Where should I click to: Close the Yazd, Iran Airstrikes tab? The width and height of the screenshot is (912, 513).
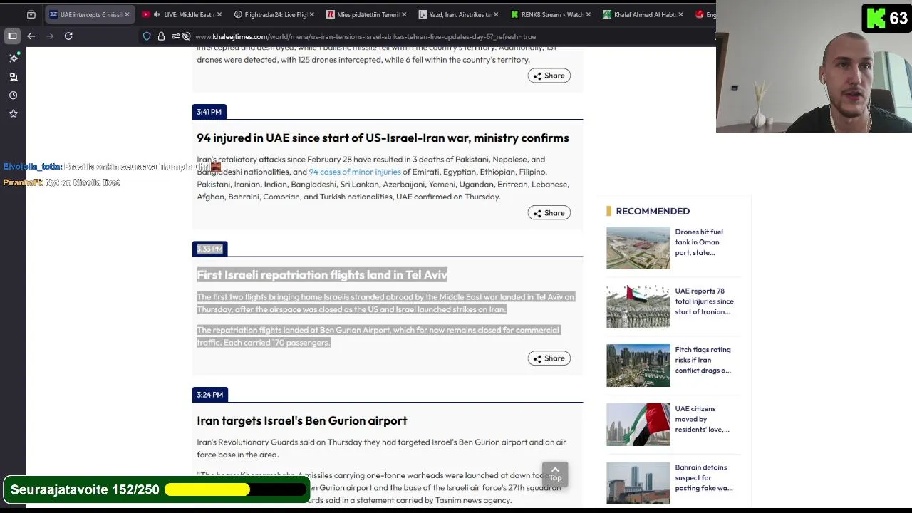coord(497,14)
